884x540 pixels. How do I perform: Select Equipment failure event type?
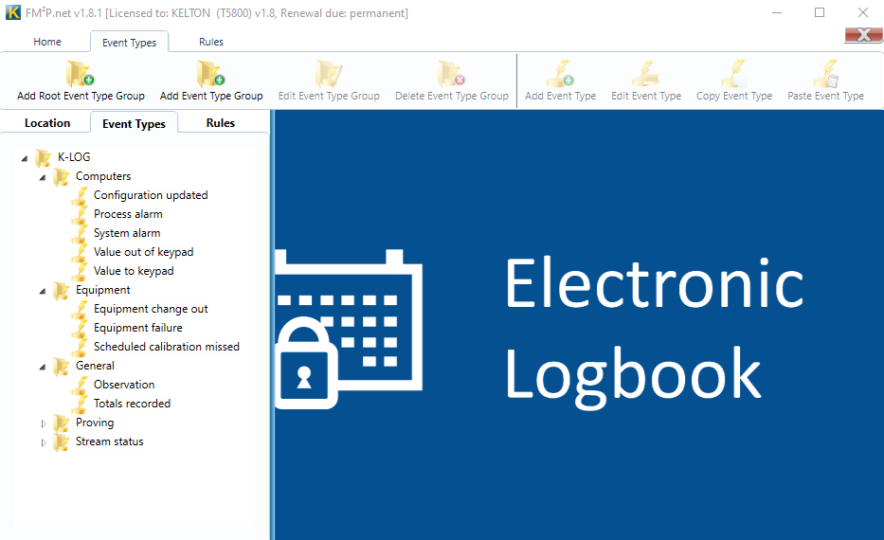138,328
